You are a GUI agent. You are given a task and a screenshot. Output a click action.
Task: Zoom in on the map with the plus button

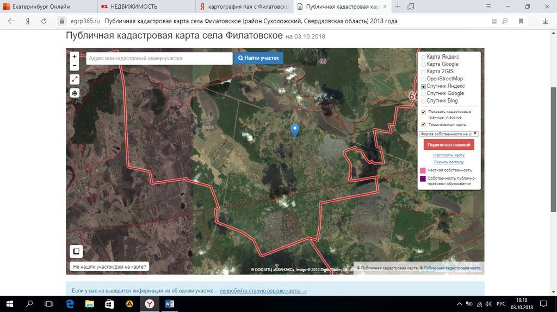(x=75, y=56)
